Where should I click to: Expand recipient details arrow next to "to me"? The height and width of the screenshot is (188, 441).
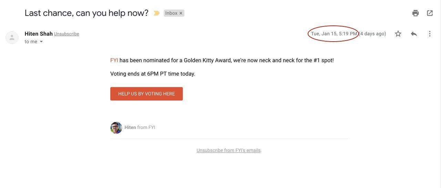(x=41, y=42)
